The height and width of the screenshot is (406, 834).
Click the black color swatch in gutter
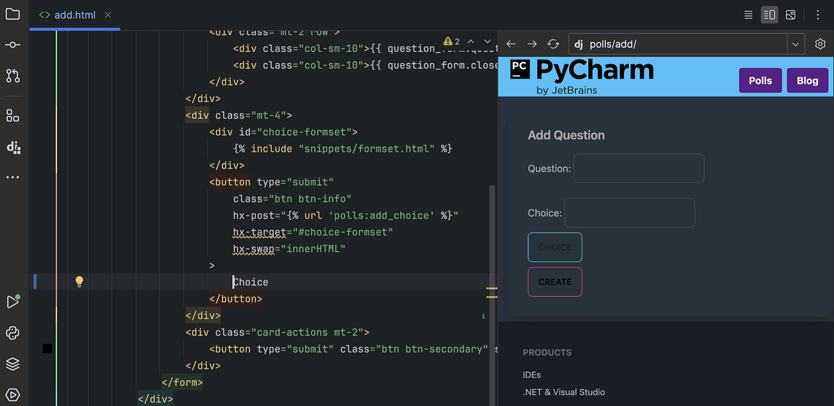coord(47,348)
